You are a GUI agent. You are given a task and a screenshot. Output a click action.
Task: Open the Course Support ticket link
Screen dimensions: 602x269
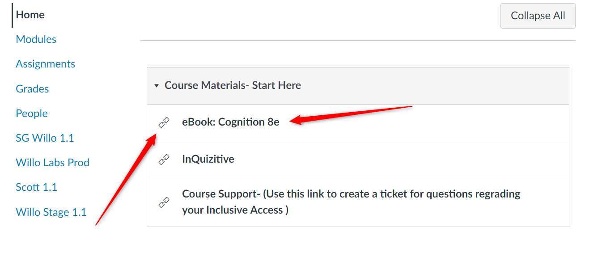351,202
